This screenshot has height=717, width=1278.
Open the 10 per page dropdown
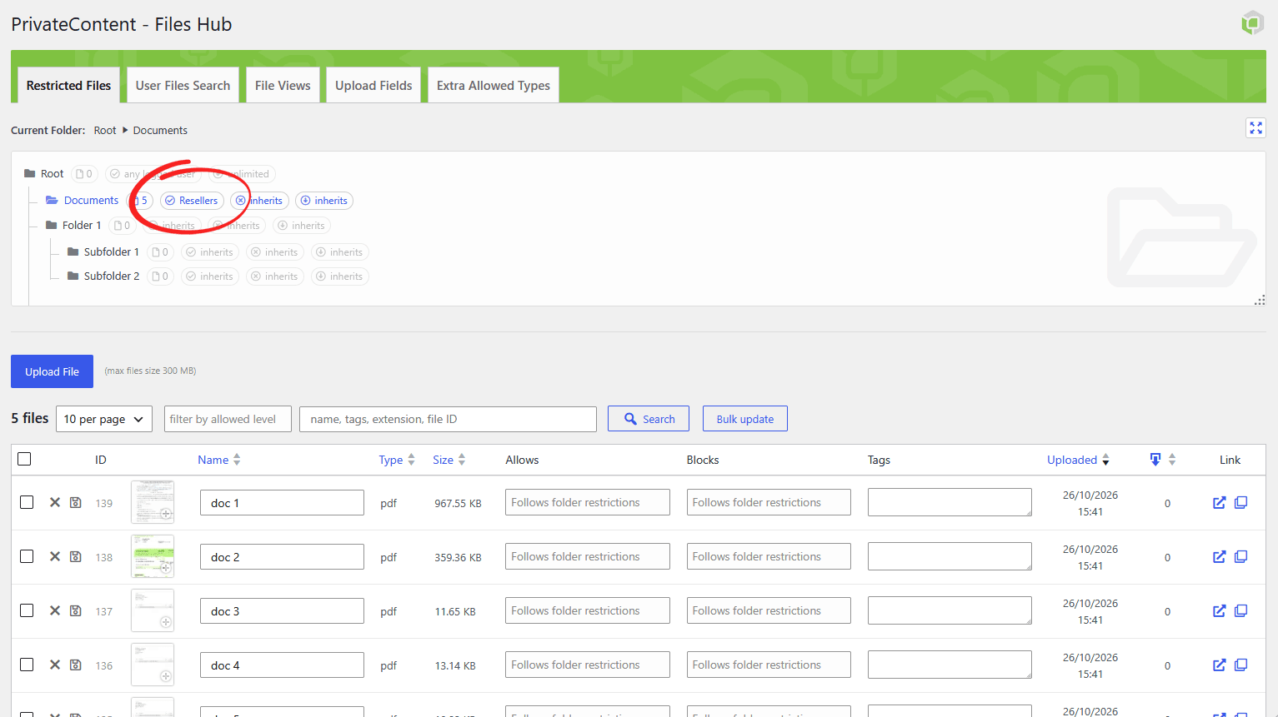click(x=104, y=419)
